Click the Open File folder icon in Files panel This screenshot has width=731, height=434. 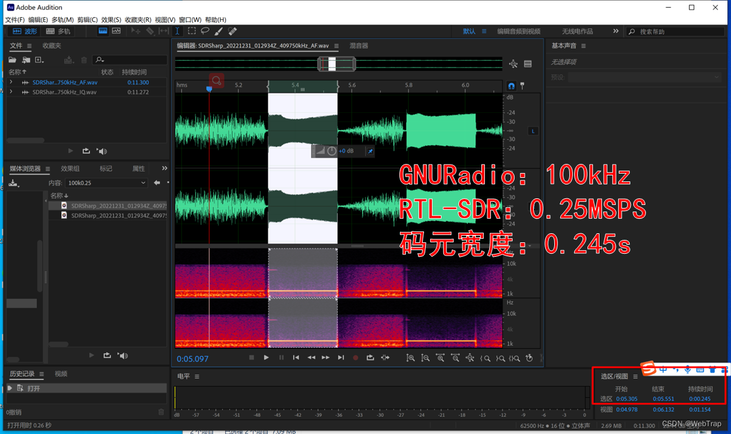click(x=12, y=60)
